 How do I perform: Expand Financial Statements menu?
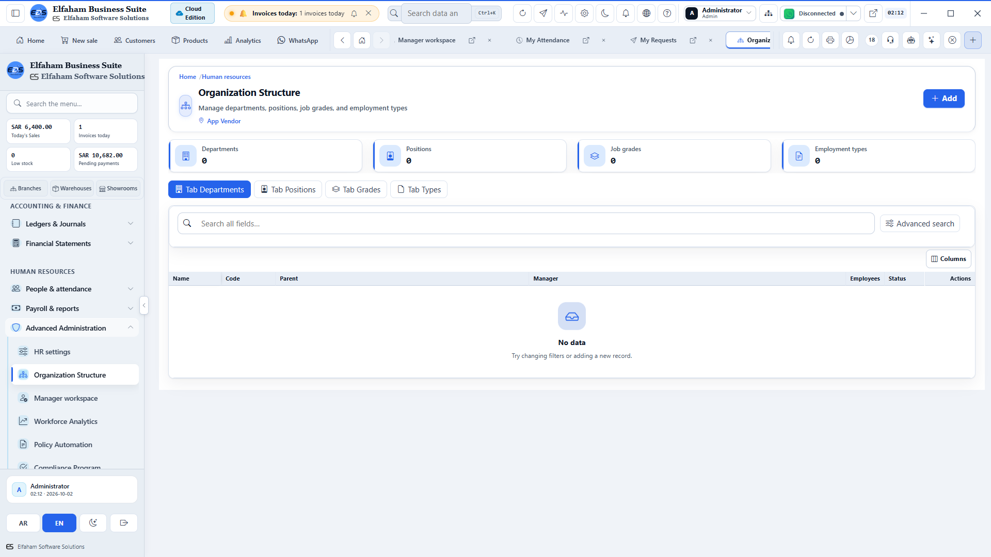pyautogui.click(x=72, y=243)
